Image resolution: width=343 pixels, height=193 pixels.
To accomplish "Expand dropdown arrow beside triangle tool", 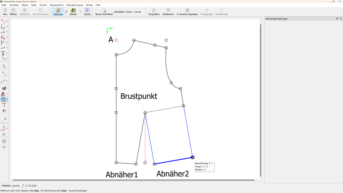I will [7, 37].
